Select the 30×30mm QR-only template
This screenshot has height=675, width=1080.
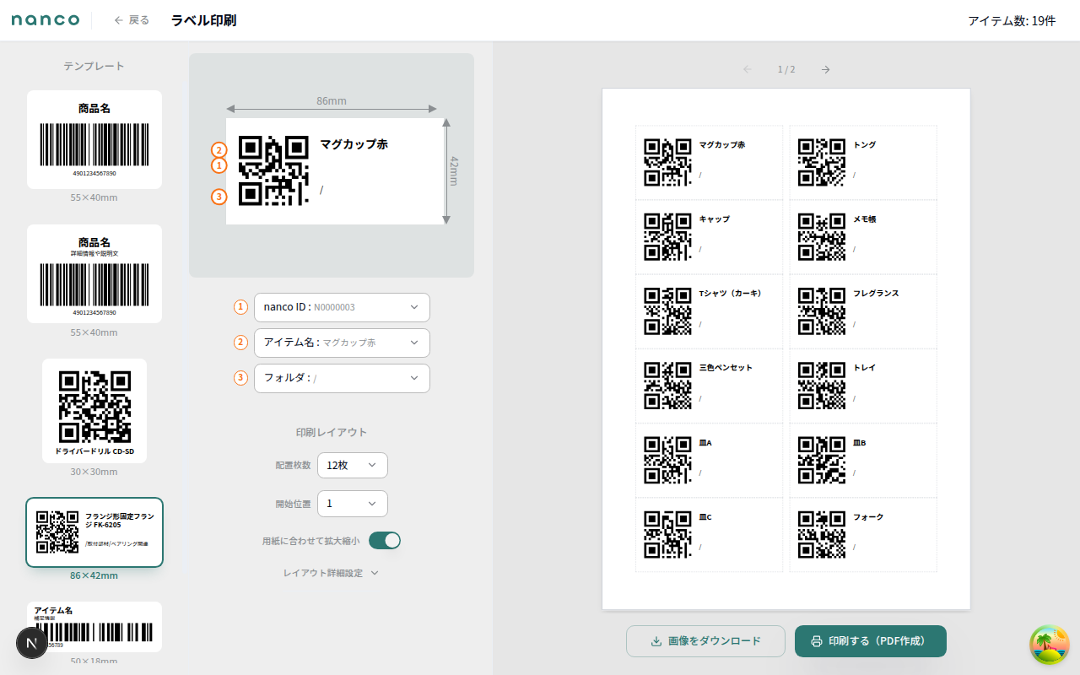click(x=94, y=410)
